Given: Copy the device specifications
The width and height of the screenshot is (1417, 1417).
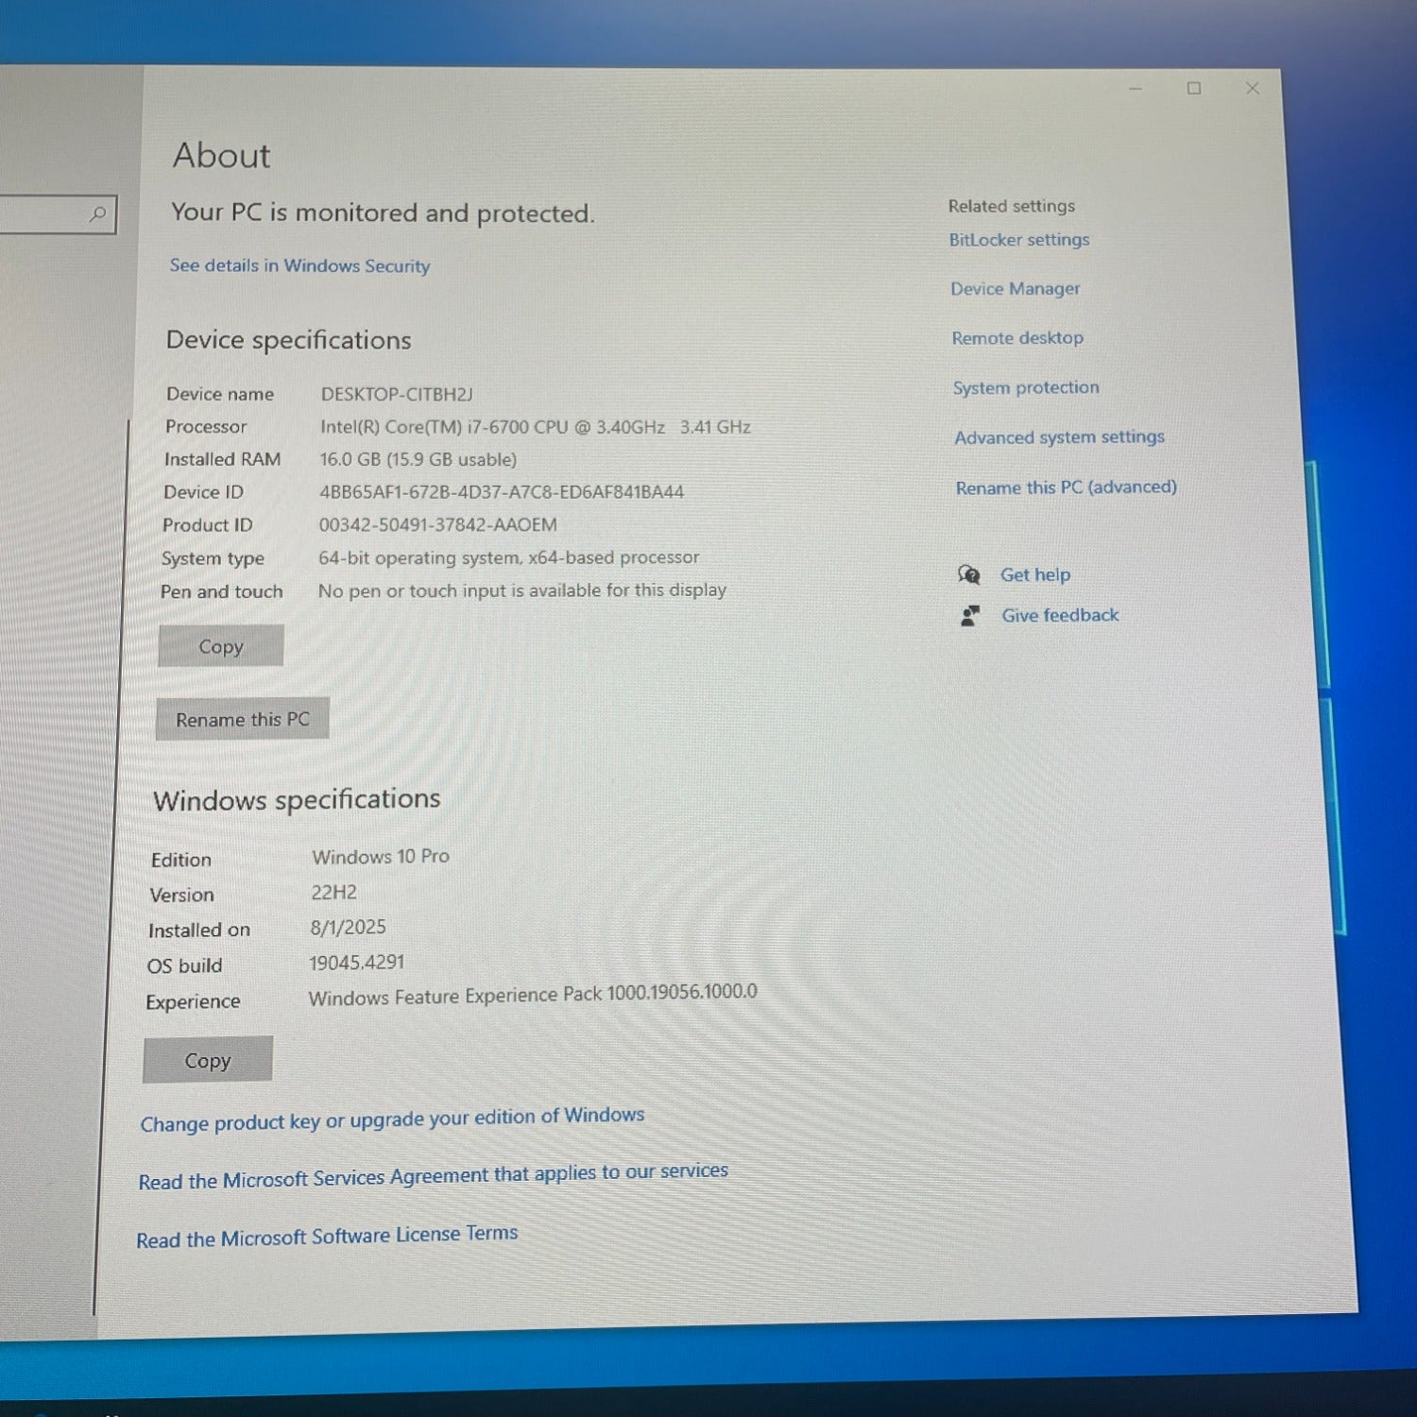Looking at the screenshot, I should point(221,646).
